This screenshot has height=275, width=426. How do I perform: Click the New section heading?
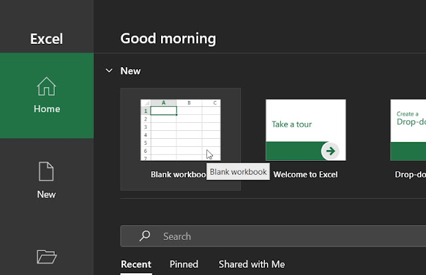point(130,71)
